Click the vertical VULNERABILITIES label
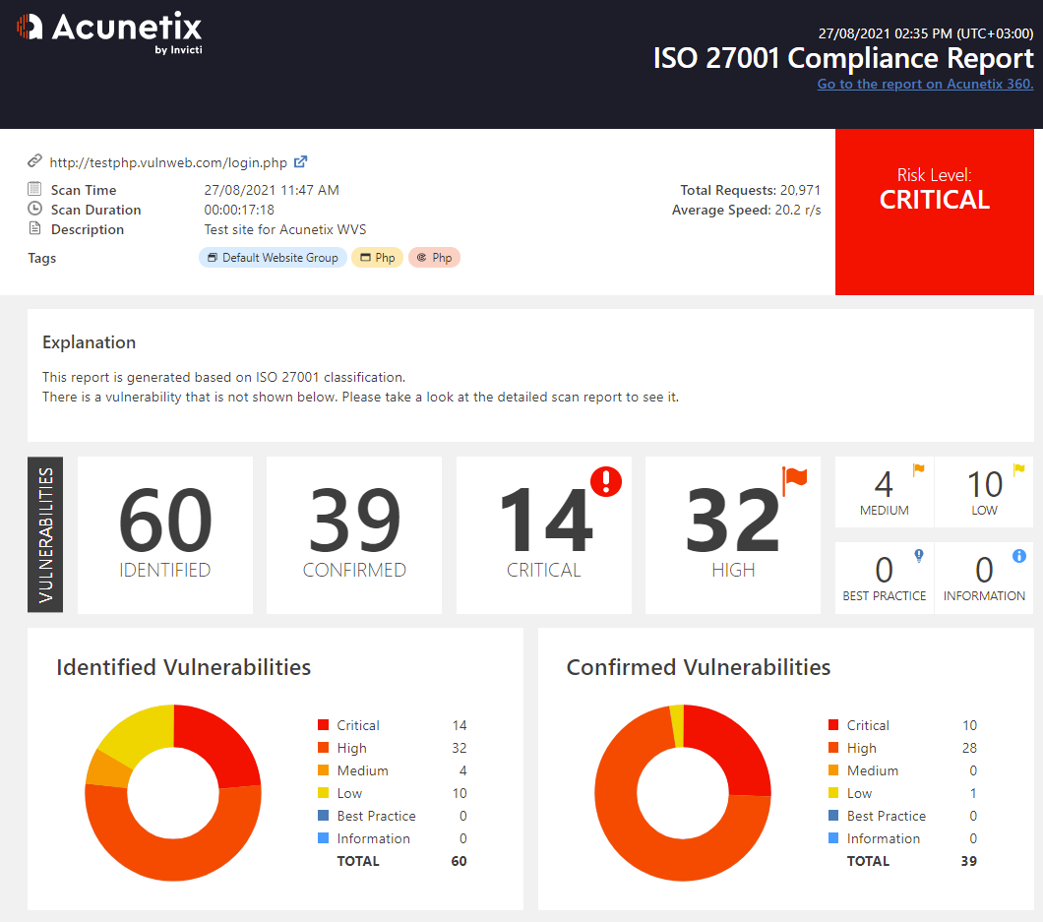Screen dimensions: 1043x922 pyautogui.click(x=45, y=534)
